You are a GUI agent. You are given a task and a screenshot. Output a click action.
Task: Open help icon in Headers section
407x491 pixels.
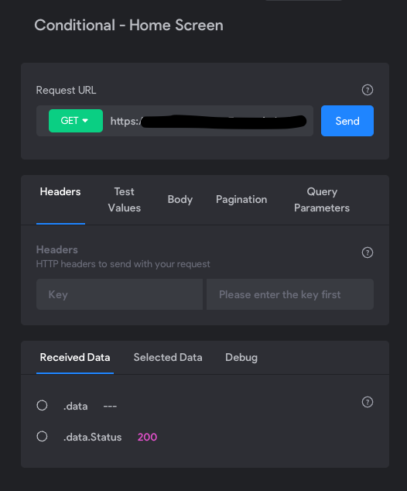point(368,252)
